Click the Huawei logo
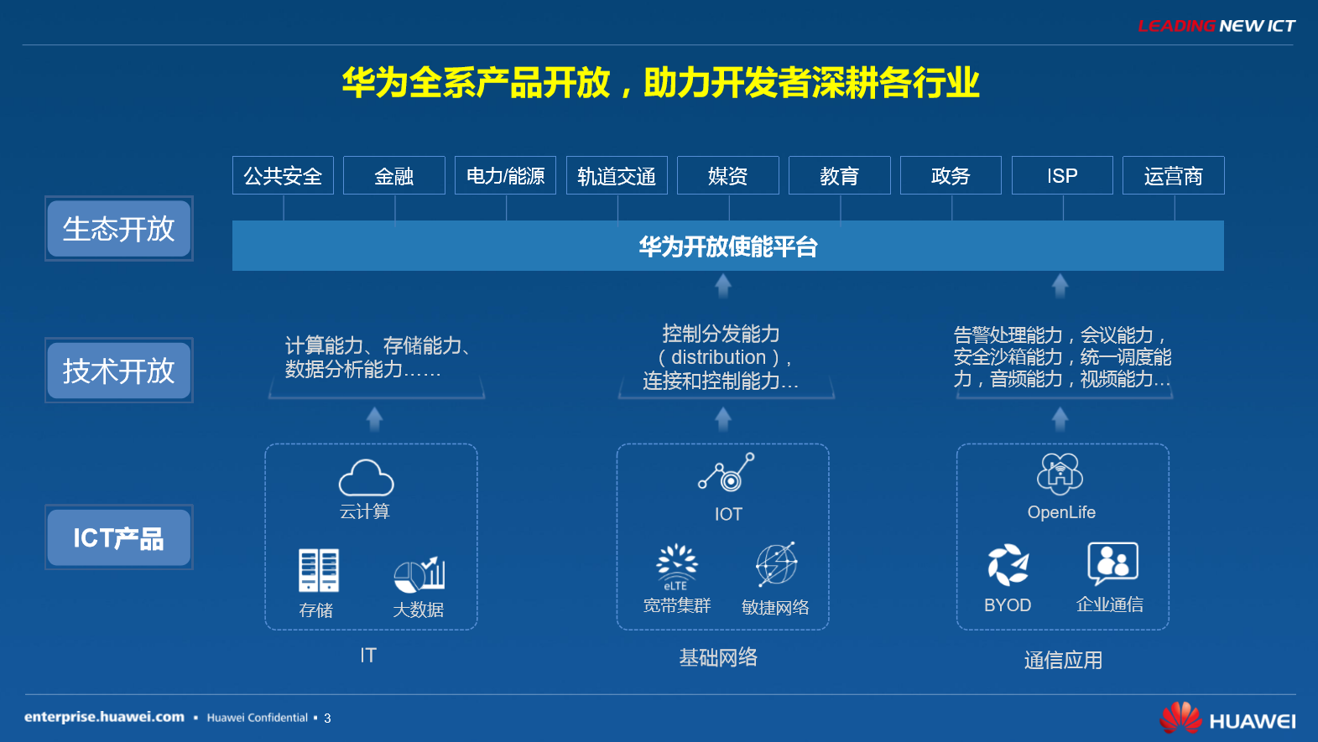1318x742 pixels. tap(1227, 719)
